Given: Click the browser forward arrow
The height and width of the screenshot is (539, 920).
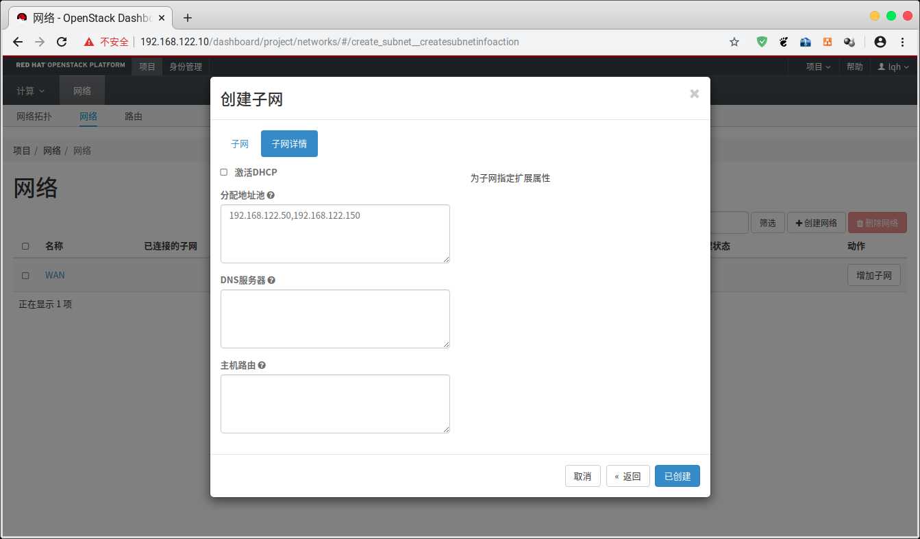Looking at the screenshot, I should tap(40, 42).
